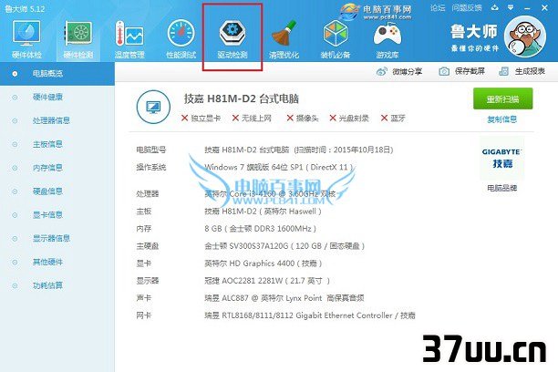Click the 蓝牙 unavailable status item
Image resolution: width=558 pixels, height=372 pixels.
coord(393,119)
